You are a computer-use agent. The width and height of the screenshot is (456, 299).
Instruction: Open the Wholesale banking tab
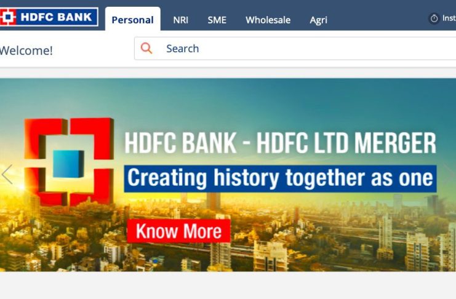click(268, 20)
